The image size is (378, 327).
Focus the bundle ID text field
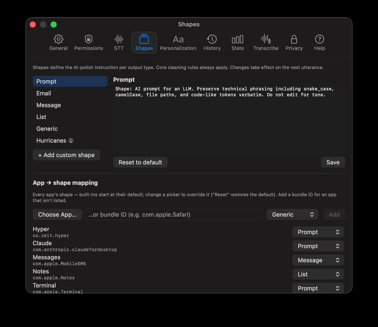(x=174, y=215)
